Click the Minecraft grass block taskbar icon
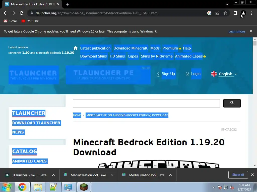Image resolution: width=257 pixels, height=192 pixels. [x=84, y=187]
